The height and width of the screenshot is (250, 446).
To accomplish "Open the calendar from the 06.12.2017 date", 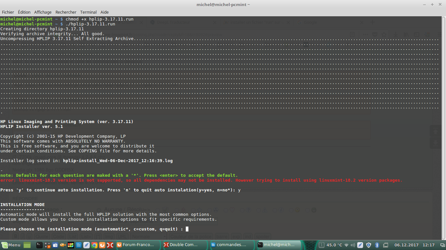I will point(406,245).
